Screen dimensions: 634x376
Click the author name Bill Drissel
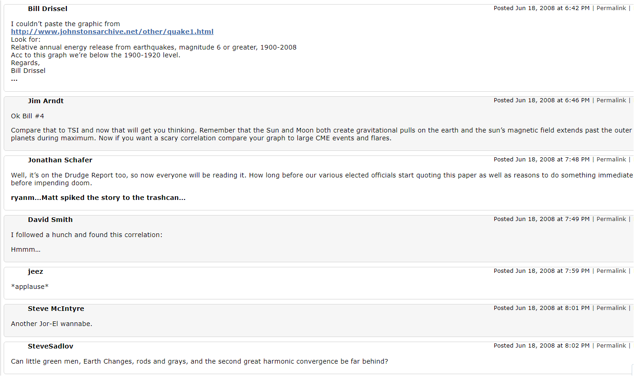tap(48, 9)
